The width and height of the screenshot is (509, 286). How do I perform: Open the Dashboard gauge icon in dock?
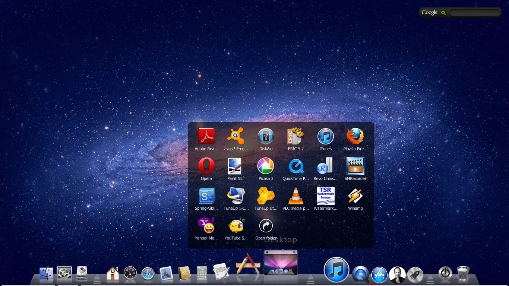click(x=130, y=273)
